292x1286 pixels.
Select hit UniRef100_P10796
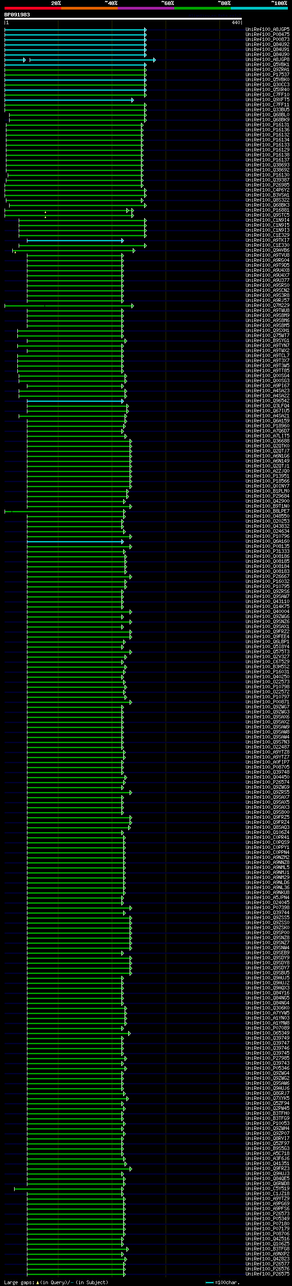(267, 536)
